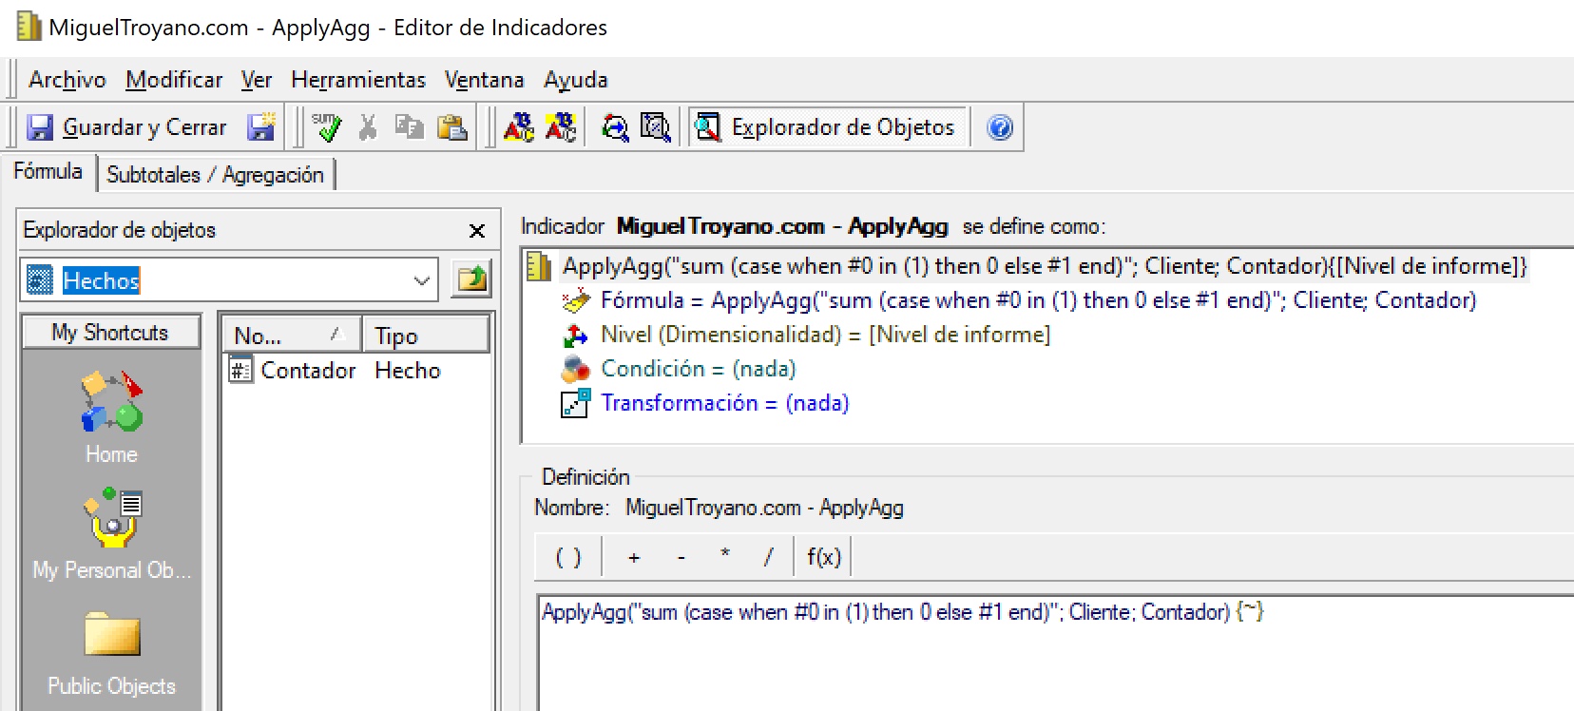Sort list by the Tipo column header
The height and width of the screenshot is (711, 1574).
[426, 336]
